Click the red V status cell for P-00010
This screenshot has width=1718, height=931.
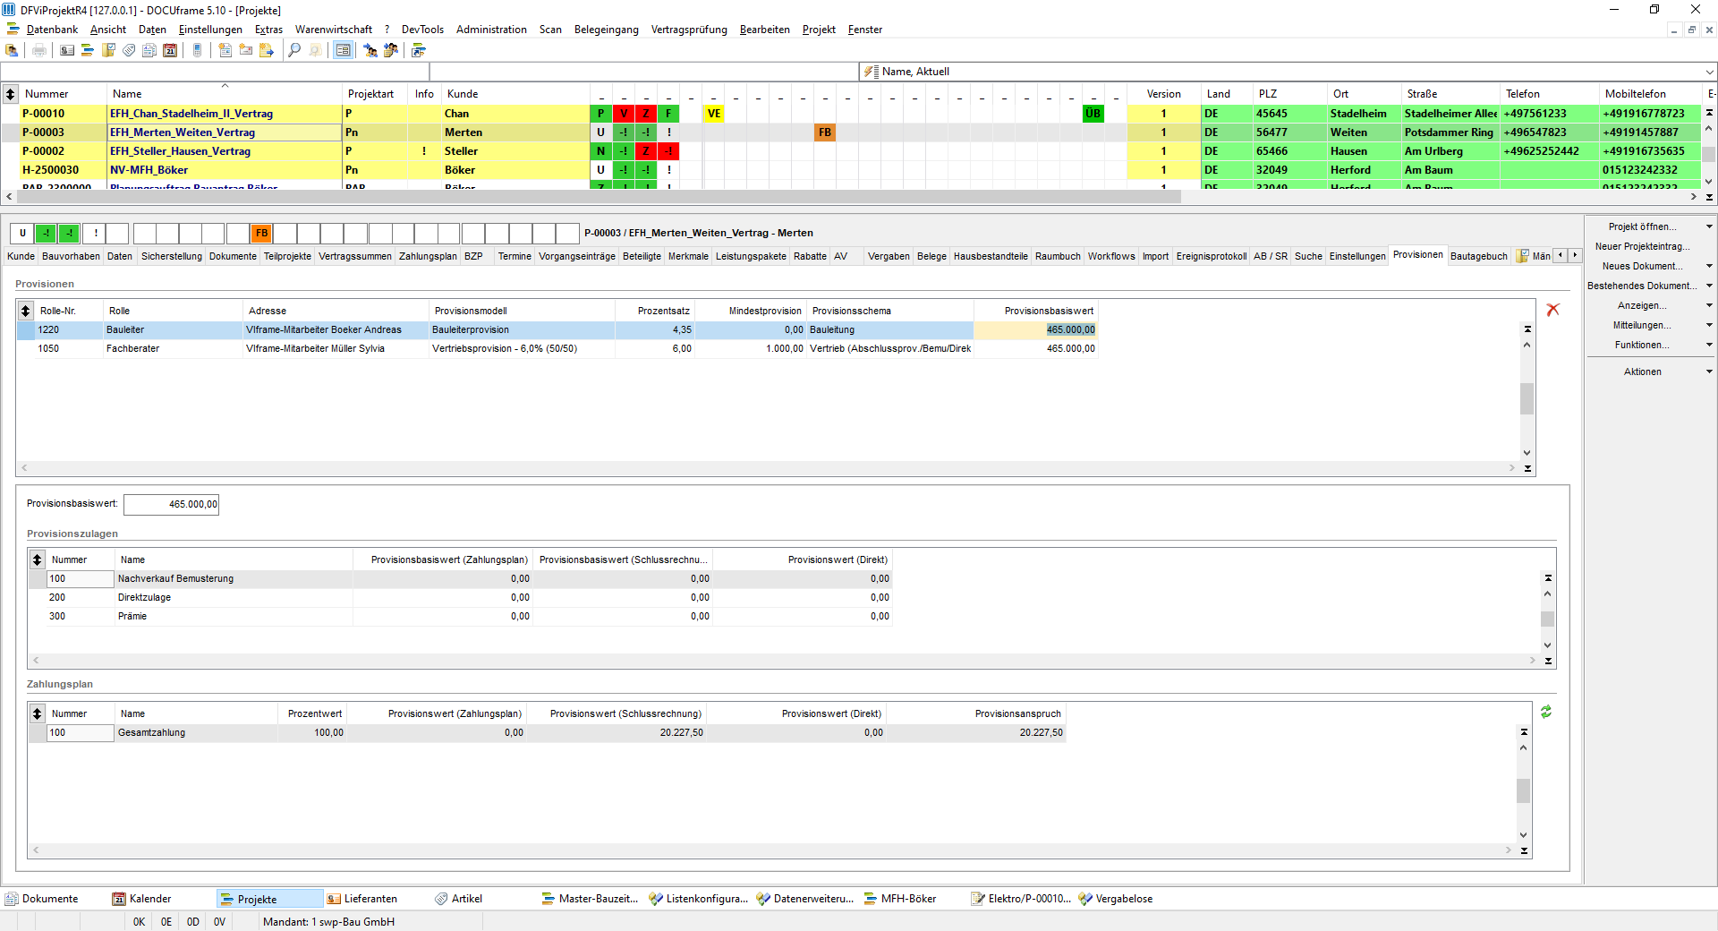pyautogui.click(x=624, y=114)
